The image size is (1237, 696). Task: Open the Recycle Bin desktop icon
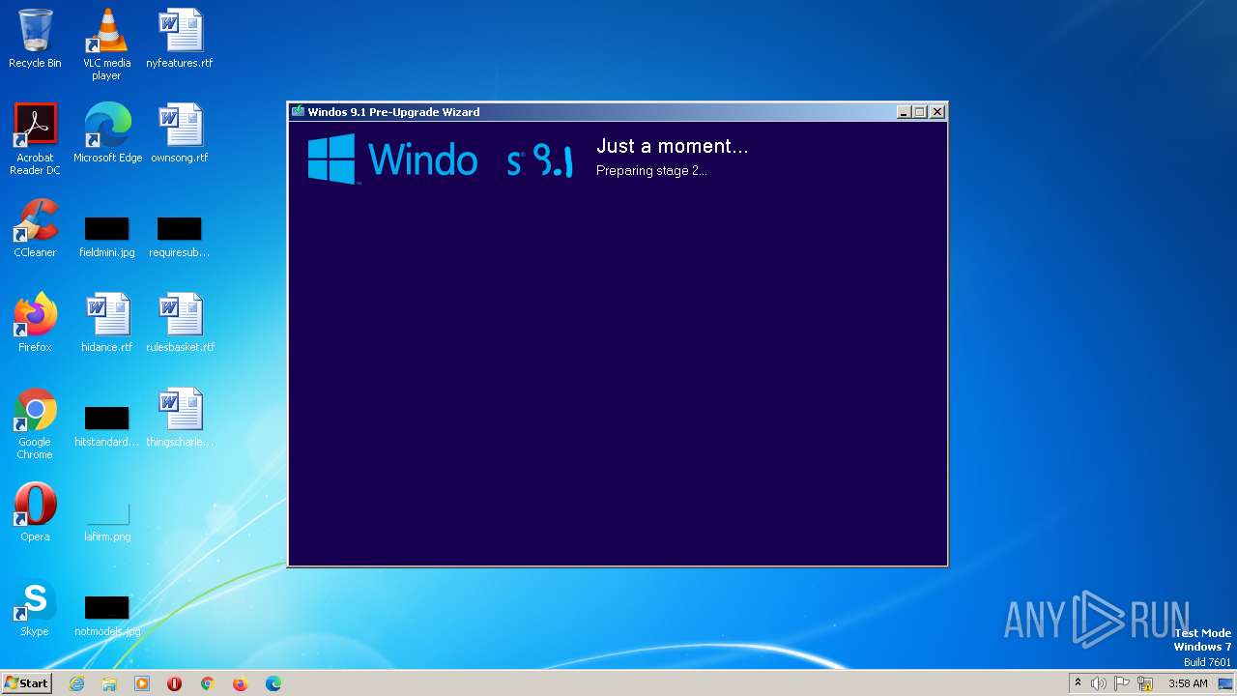click(x=35, y=39)
